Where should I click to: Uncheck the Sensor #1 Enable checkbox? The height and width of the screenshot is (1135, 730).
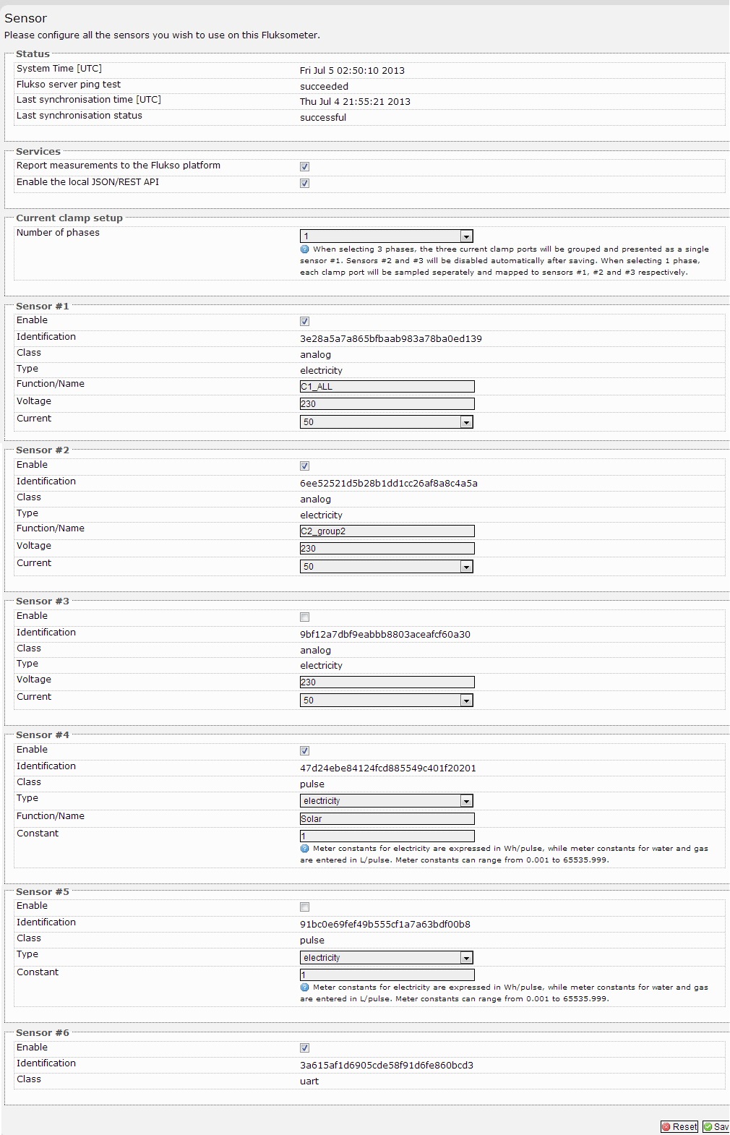tap(304, 322)
